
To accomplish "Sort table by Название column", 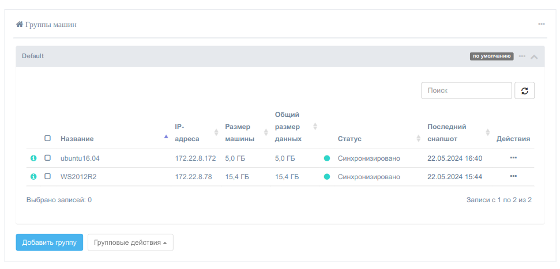I will (x=77, y=139).
